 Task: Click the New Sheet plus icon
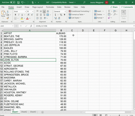[42, 112]
